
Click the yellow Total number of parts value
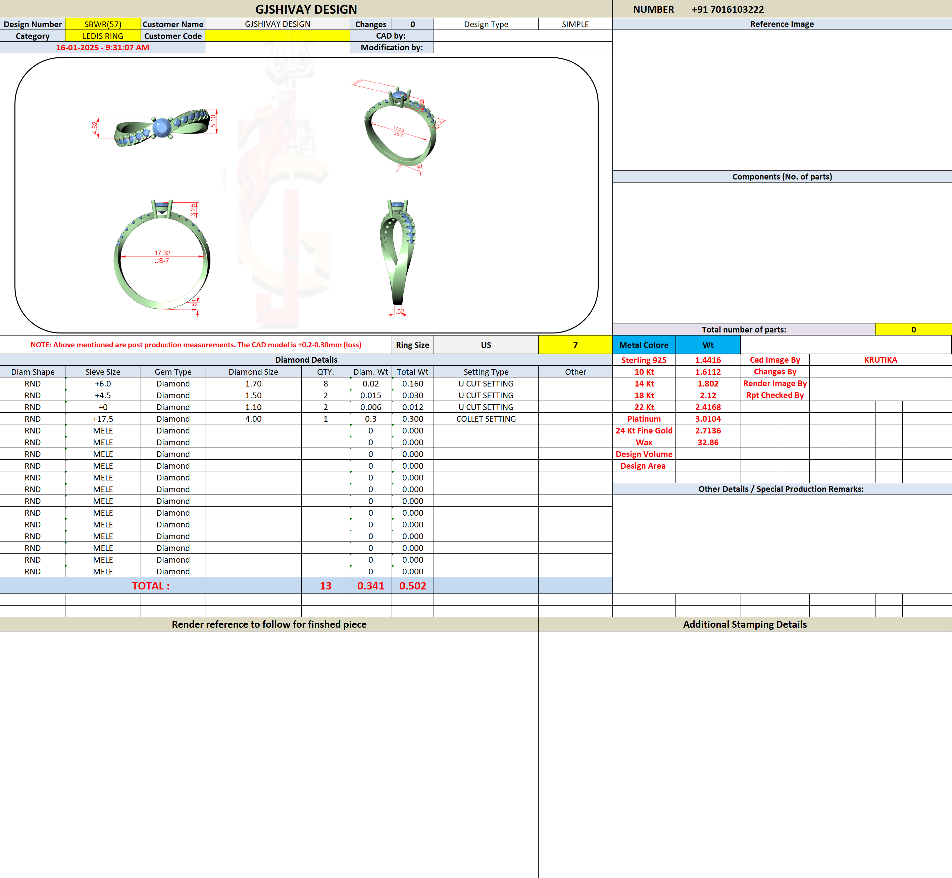pyautogui.click(x=913, y=330)
